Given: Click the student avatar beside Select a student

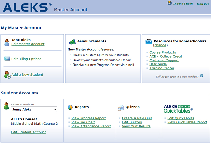Looking at the screenshot, I should (6, 106).
